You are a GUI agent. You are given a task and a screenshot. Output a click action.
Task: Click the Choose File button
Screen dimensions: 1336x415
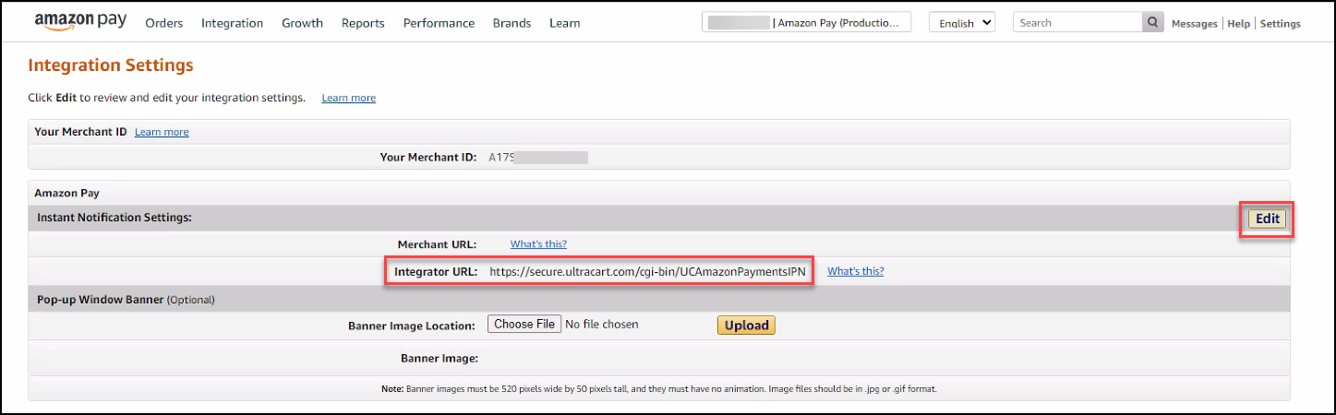[524, 324]
